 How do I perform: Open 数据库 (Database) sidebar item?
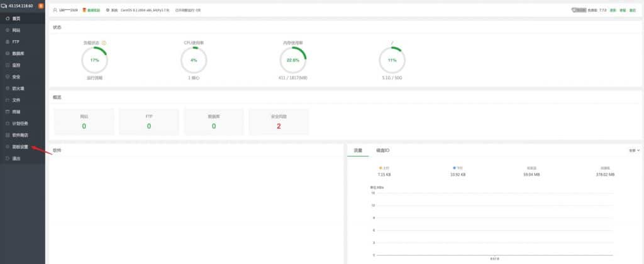(x=18, y=53)
